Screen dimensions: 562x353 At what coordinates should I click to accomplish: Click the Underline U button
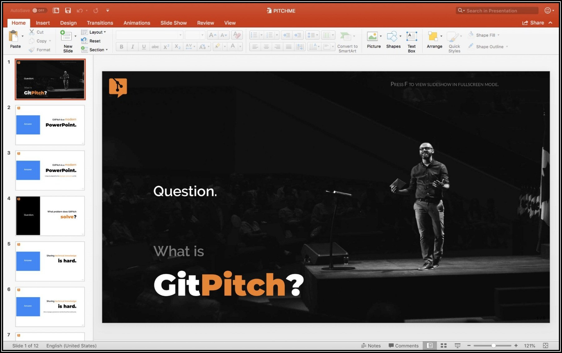[144, 47]
